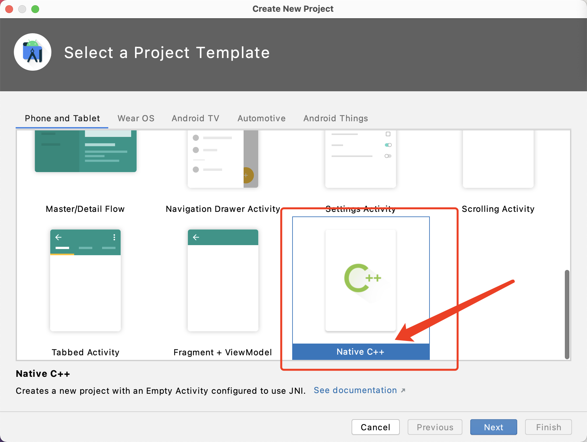Click the Navigation Drawer Activity label

223,209
